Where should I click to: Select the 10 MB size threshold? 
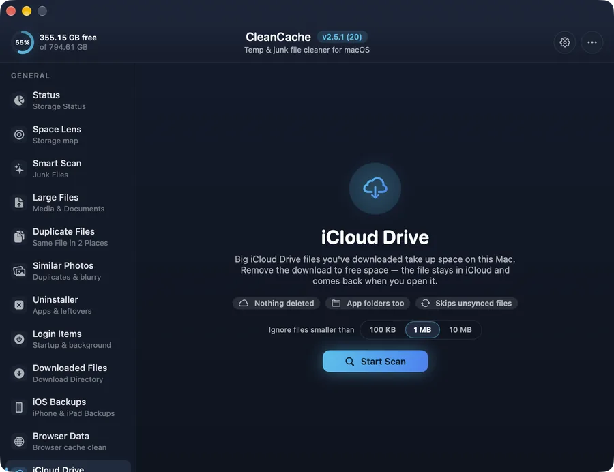(460, 330)
